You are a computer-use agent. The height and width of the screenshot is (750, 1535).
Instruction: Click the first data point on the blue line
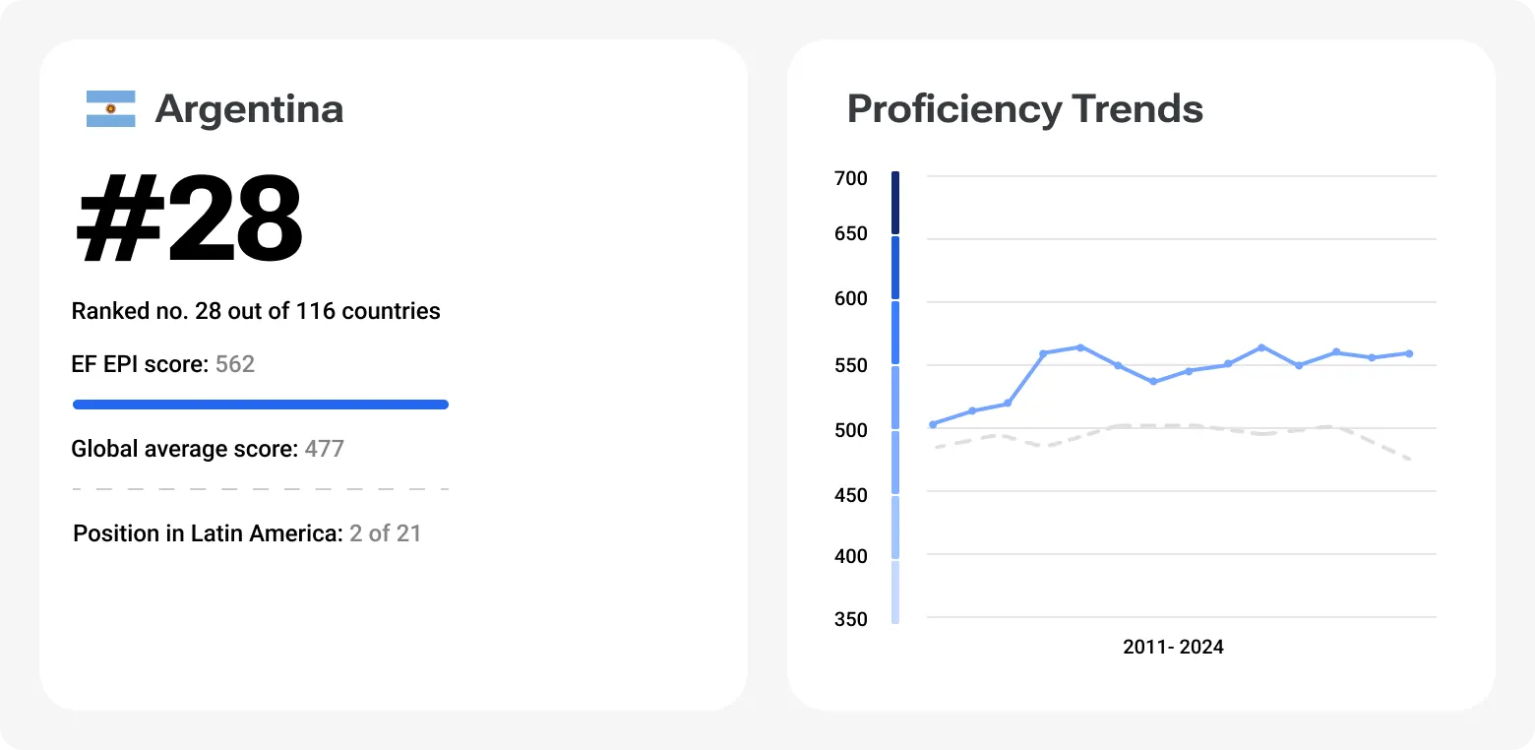[x=933, y=424]
